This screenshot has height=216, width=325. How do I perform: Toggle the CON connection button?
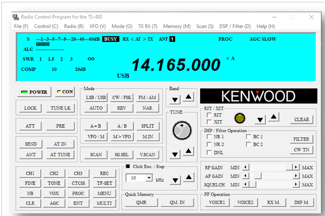(x=65, y=91)
